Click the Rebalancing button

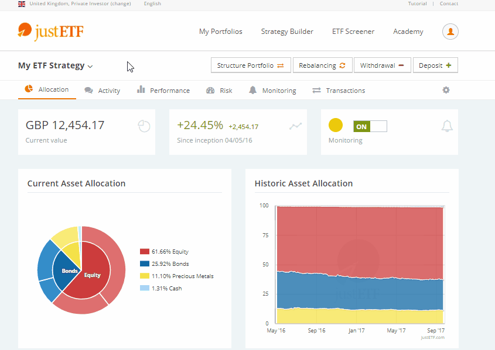322,65
